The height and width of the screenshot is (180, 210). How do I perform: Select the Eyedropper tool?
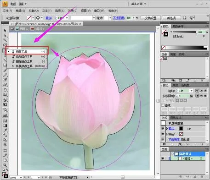5,130
